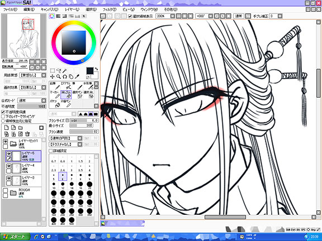Swap foreground and background colors
322x241 pixels.
point(96,69)
